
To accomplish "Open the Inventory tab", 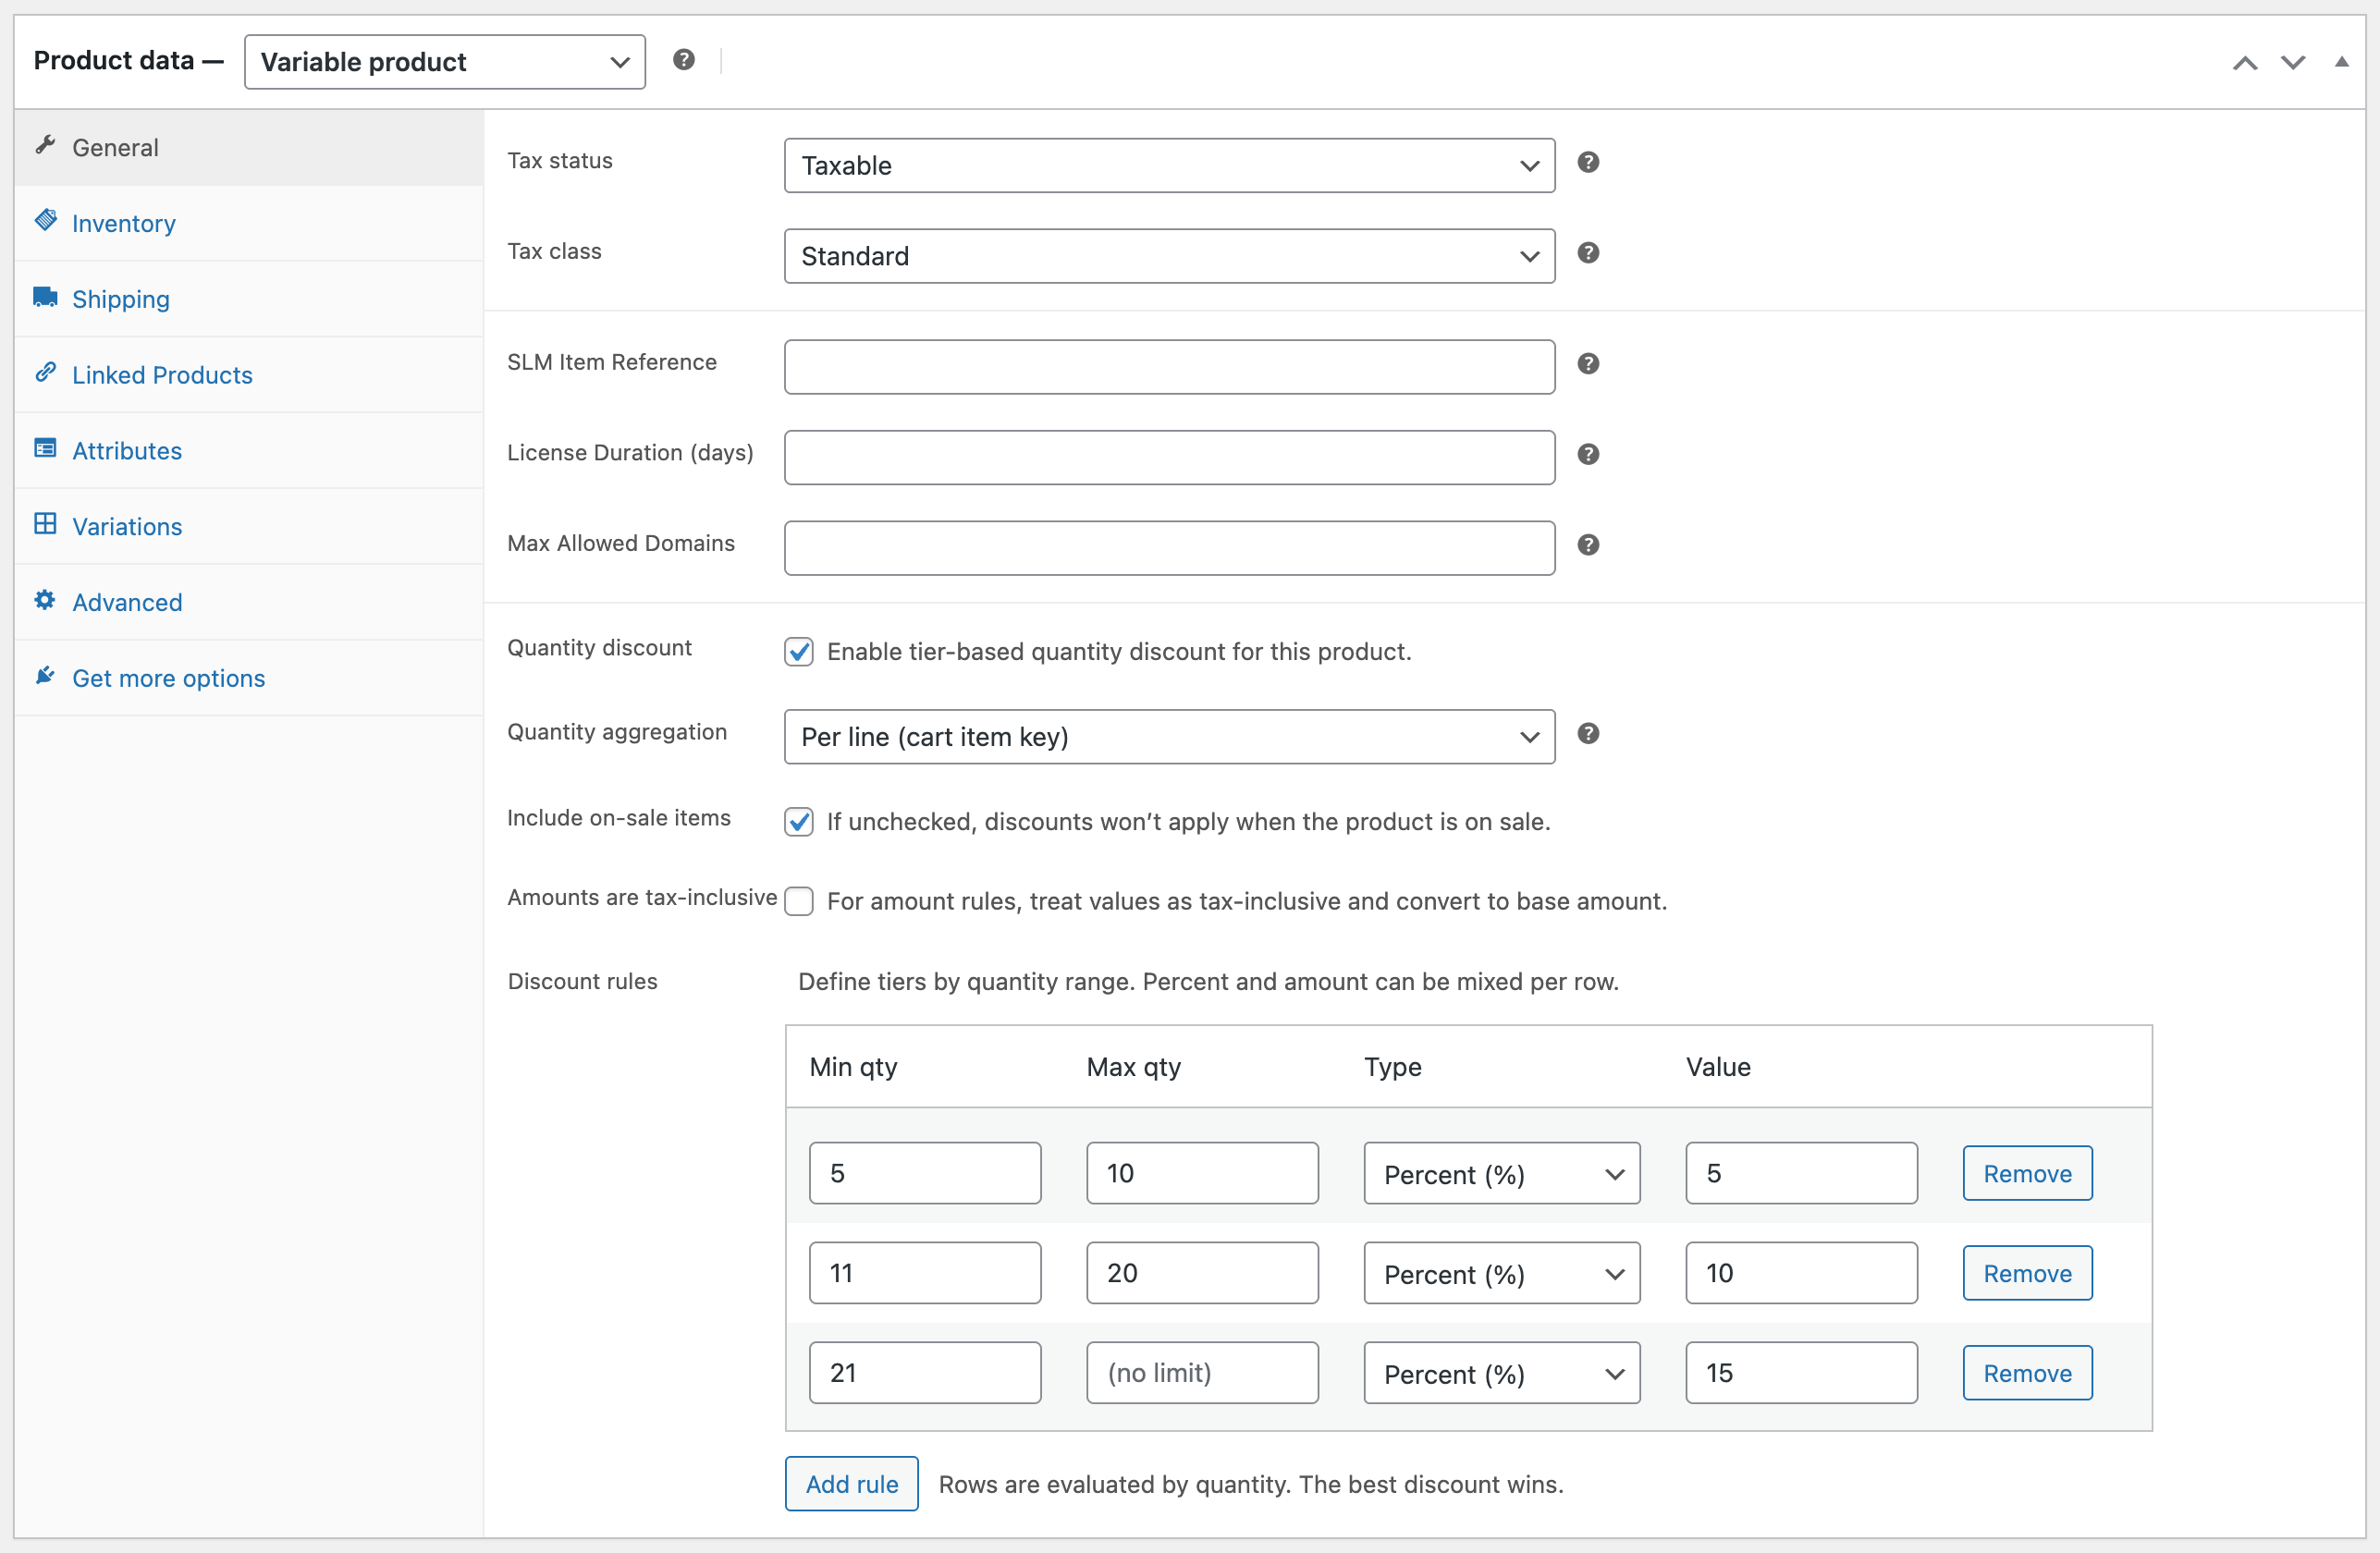I will click(123, 223).
